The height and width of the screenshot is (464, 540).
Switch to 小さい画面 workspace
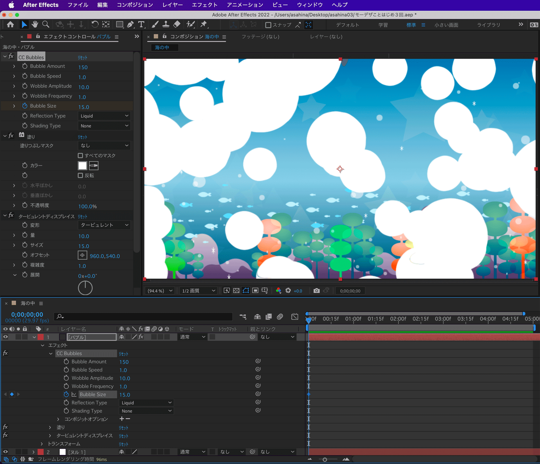tap(446, 25)
